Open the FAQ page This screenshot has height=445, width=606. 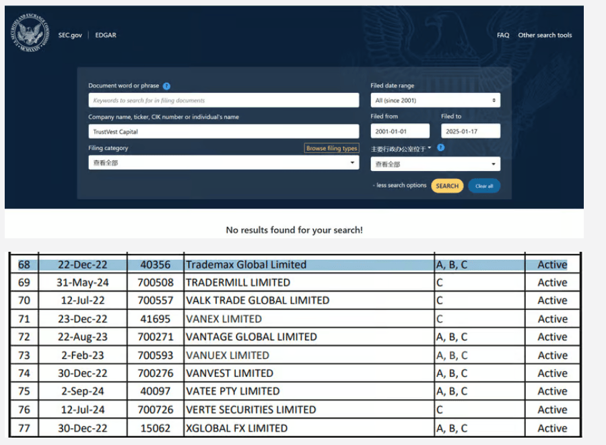click(x=503, y=35)
